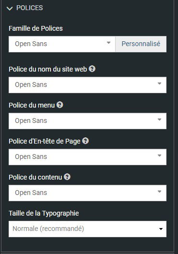The height and width of the screenshot is (254, 178).
Task: Open the Police du menu dropdown
Action: pyautogui.click(x=87, y=121)
